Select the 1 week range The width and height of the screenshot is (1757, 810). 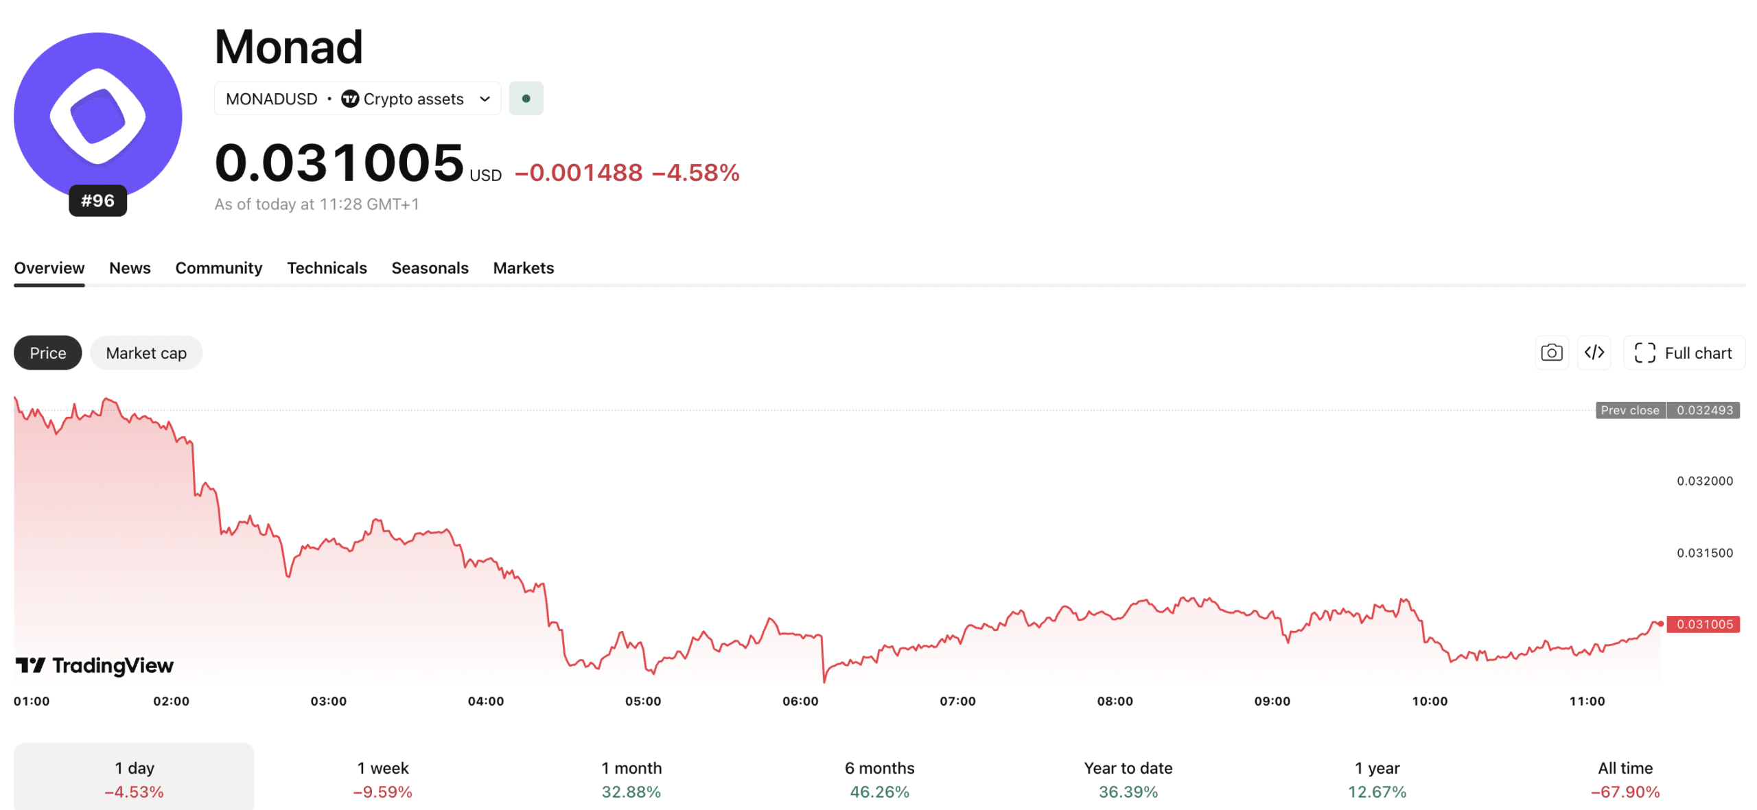(382, 779)
